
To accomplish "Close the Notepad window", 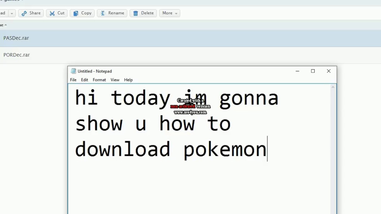I will (329, 71).
